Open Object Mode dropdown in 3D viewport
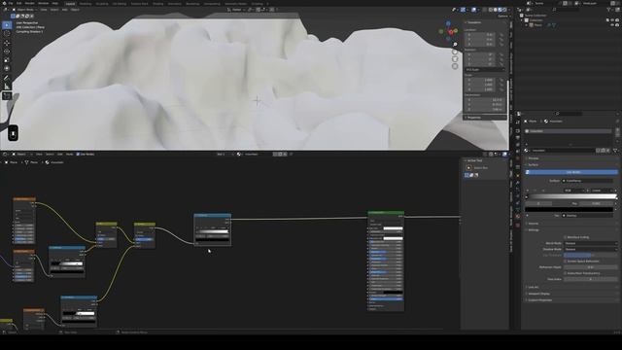Screen dimensions: 622x350 pos(24,10)
